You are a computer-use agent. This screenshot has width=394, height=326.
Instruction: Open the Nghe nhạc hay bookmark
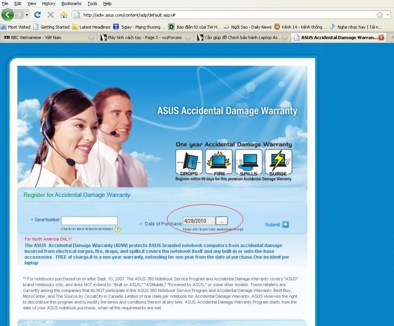(356, 27)
